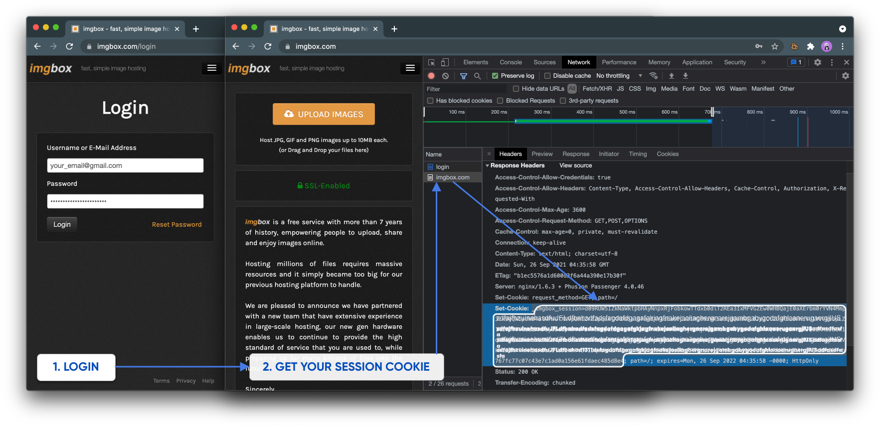This screenshot has width=880, height=425.
Task: Switch to the Application tab
Action: pyautogui.click(x=697, y=62)
